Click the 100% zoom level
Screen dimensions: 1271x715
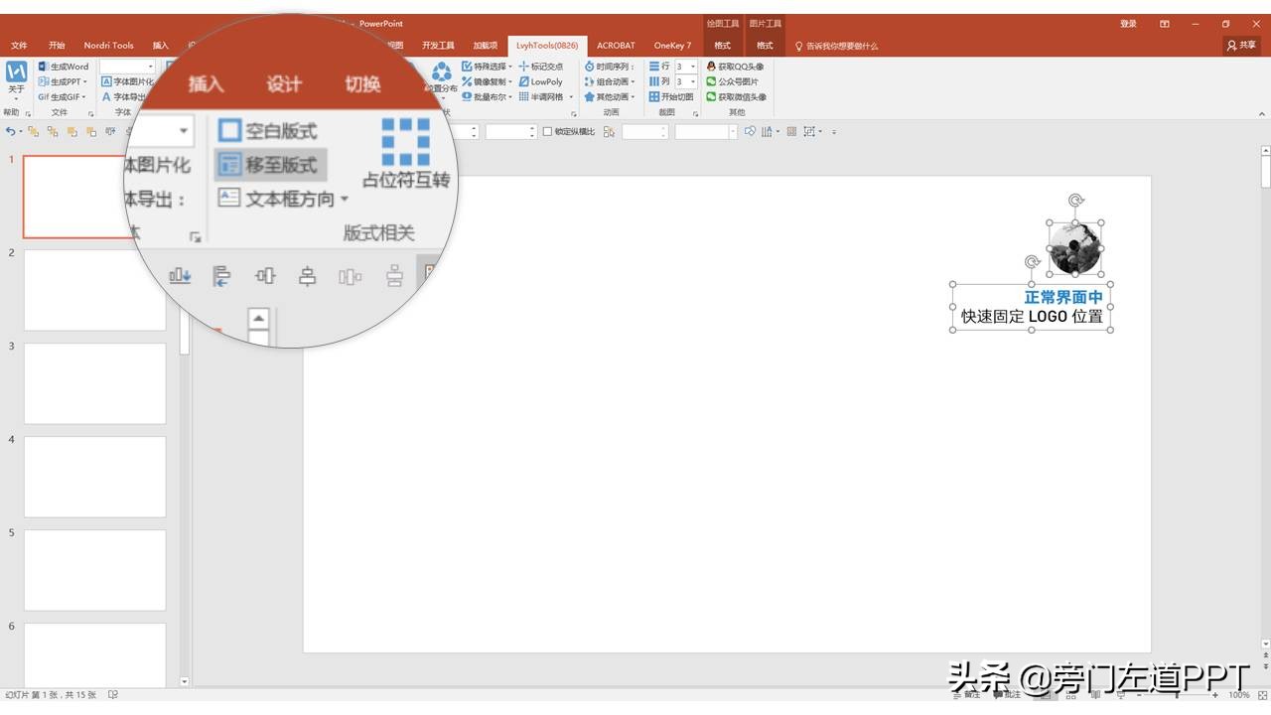point(1238,695)
